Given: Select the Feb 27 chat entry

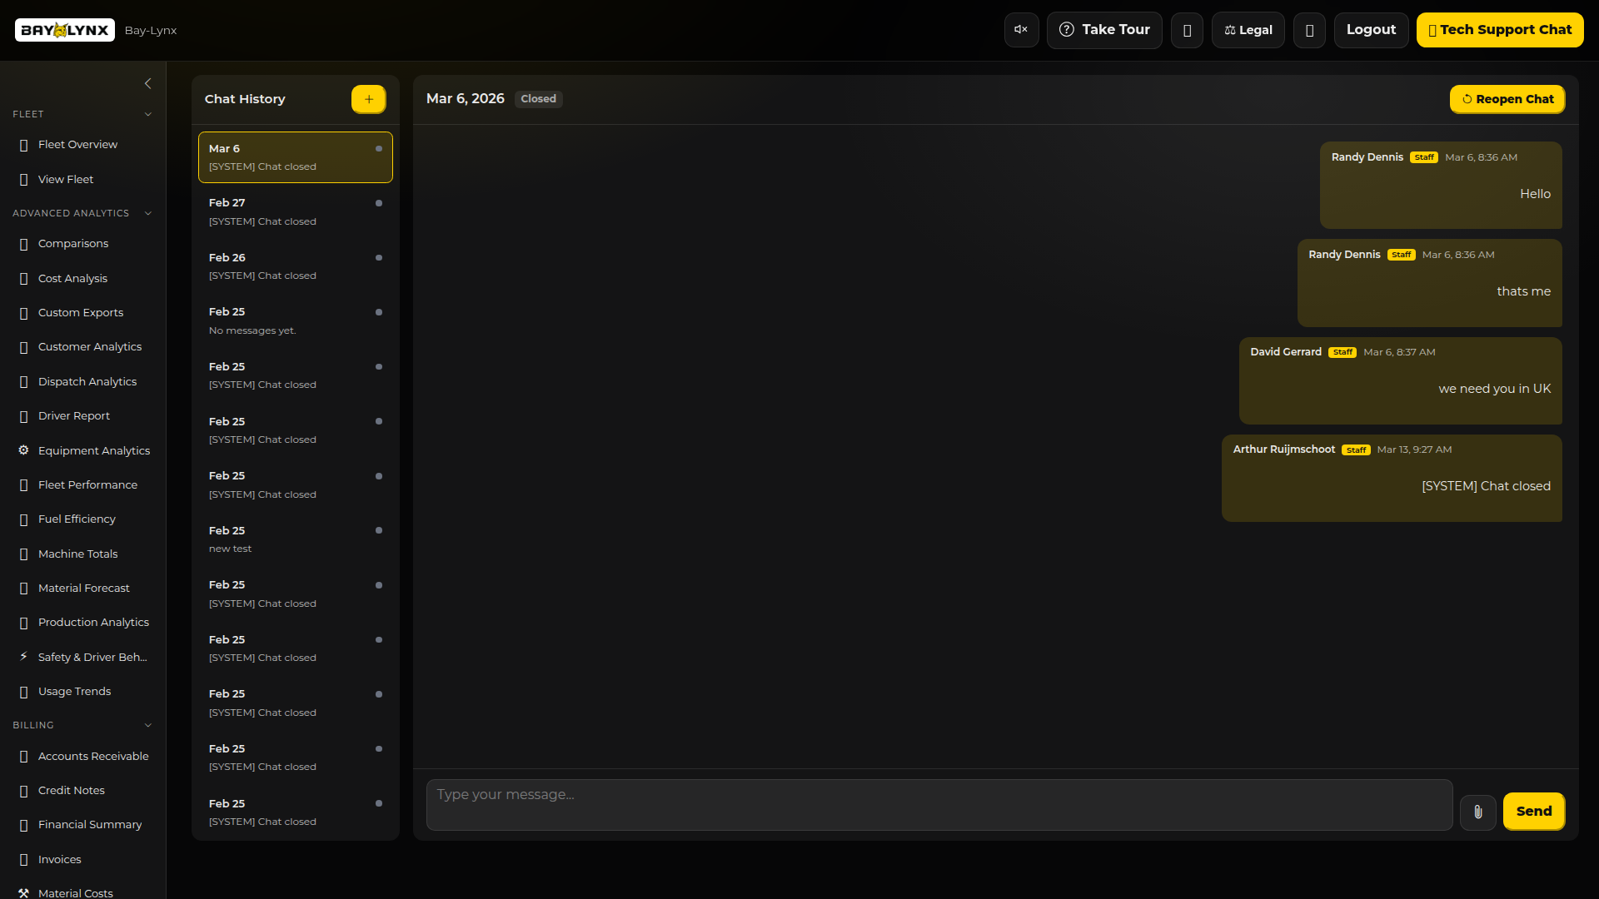Looking at the screenshot, I should (x=295, y=212).
